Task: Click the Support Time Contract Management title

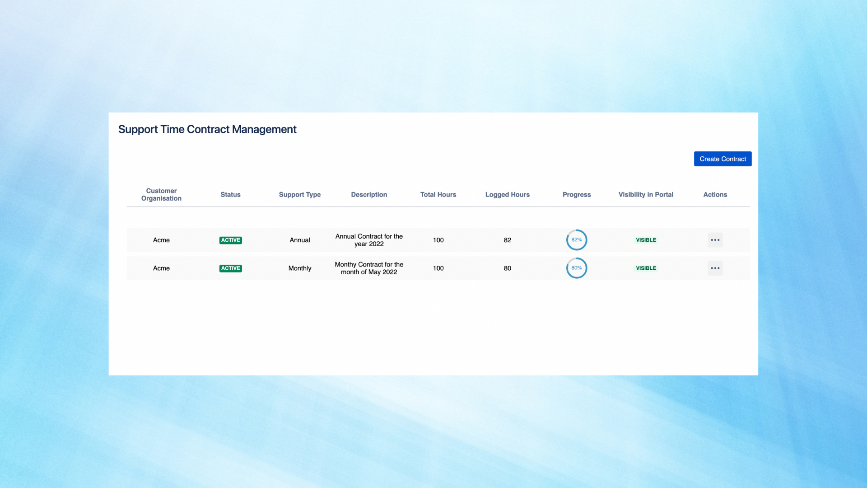Action: click(x=207, y=129)
